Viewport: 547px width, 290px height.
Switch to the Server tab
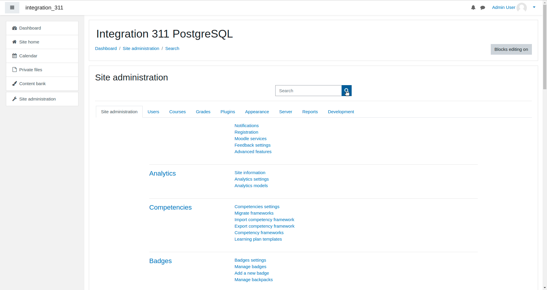coord(286,112)
